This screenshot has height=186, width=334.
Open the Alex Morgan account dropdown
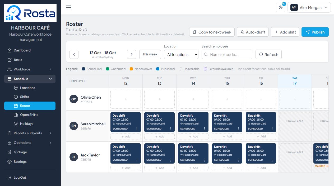309,7
